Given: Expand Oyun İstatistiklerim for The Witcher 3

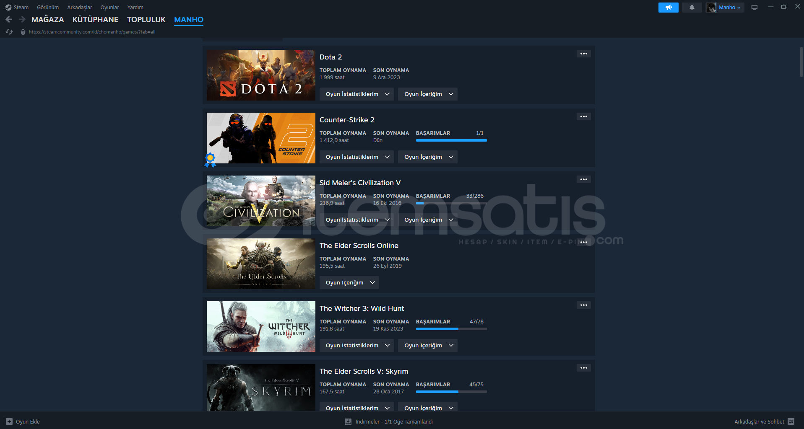Looking at the screenshot, I should coord(357,345).
